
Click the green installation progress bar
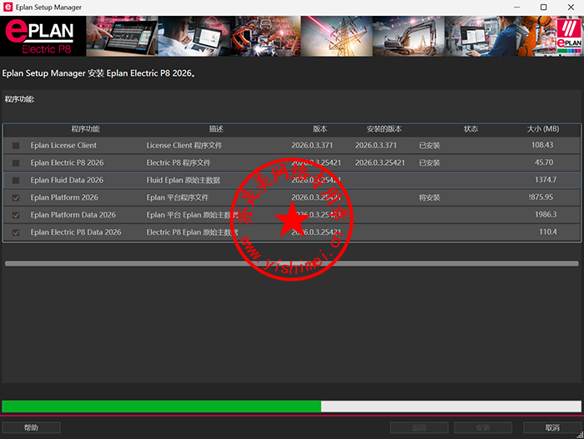point(161,407)
